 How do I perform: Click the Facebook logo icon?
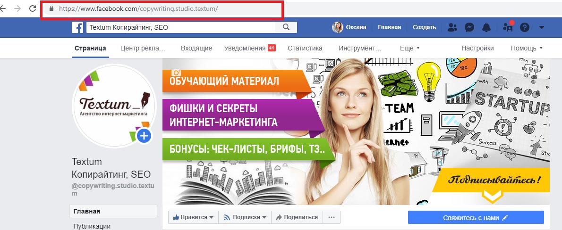click(77, 27)
